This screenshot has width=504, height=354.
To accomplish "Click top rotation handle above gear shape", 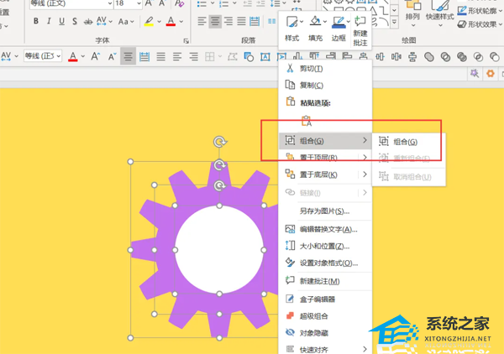I will [220, 141].
